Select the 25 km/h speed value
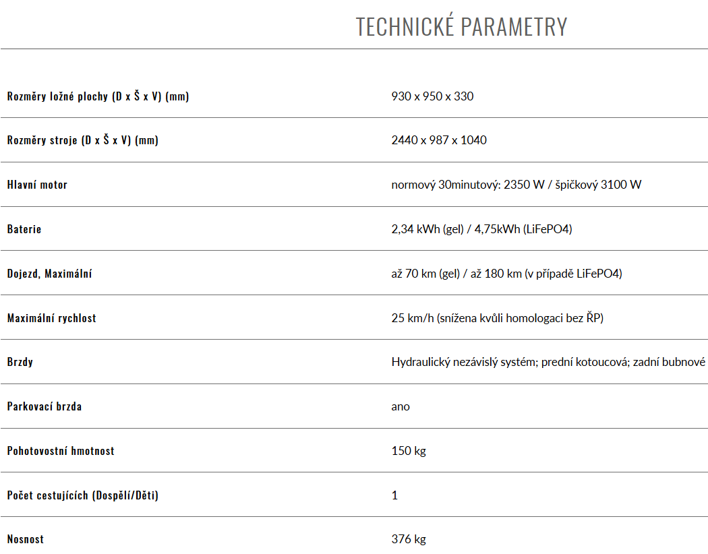The image size is (708, 554). pyautogui.click(x=497, y=319)
